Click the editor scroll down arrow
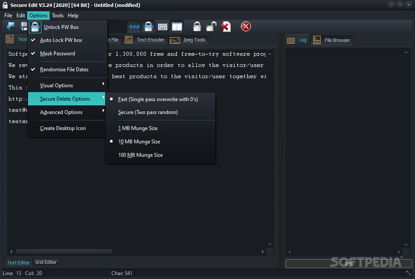The width and height of the screenshot is (415, 279). pos(270,244)
